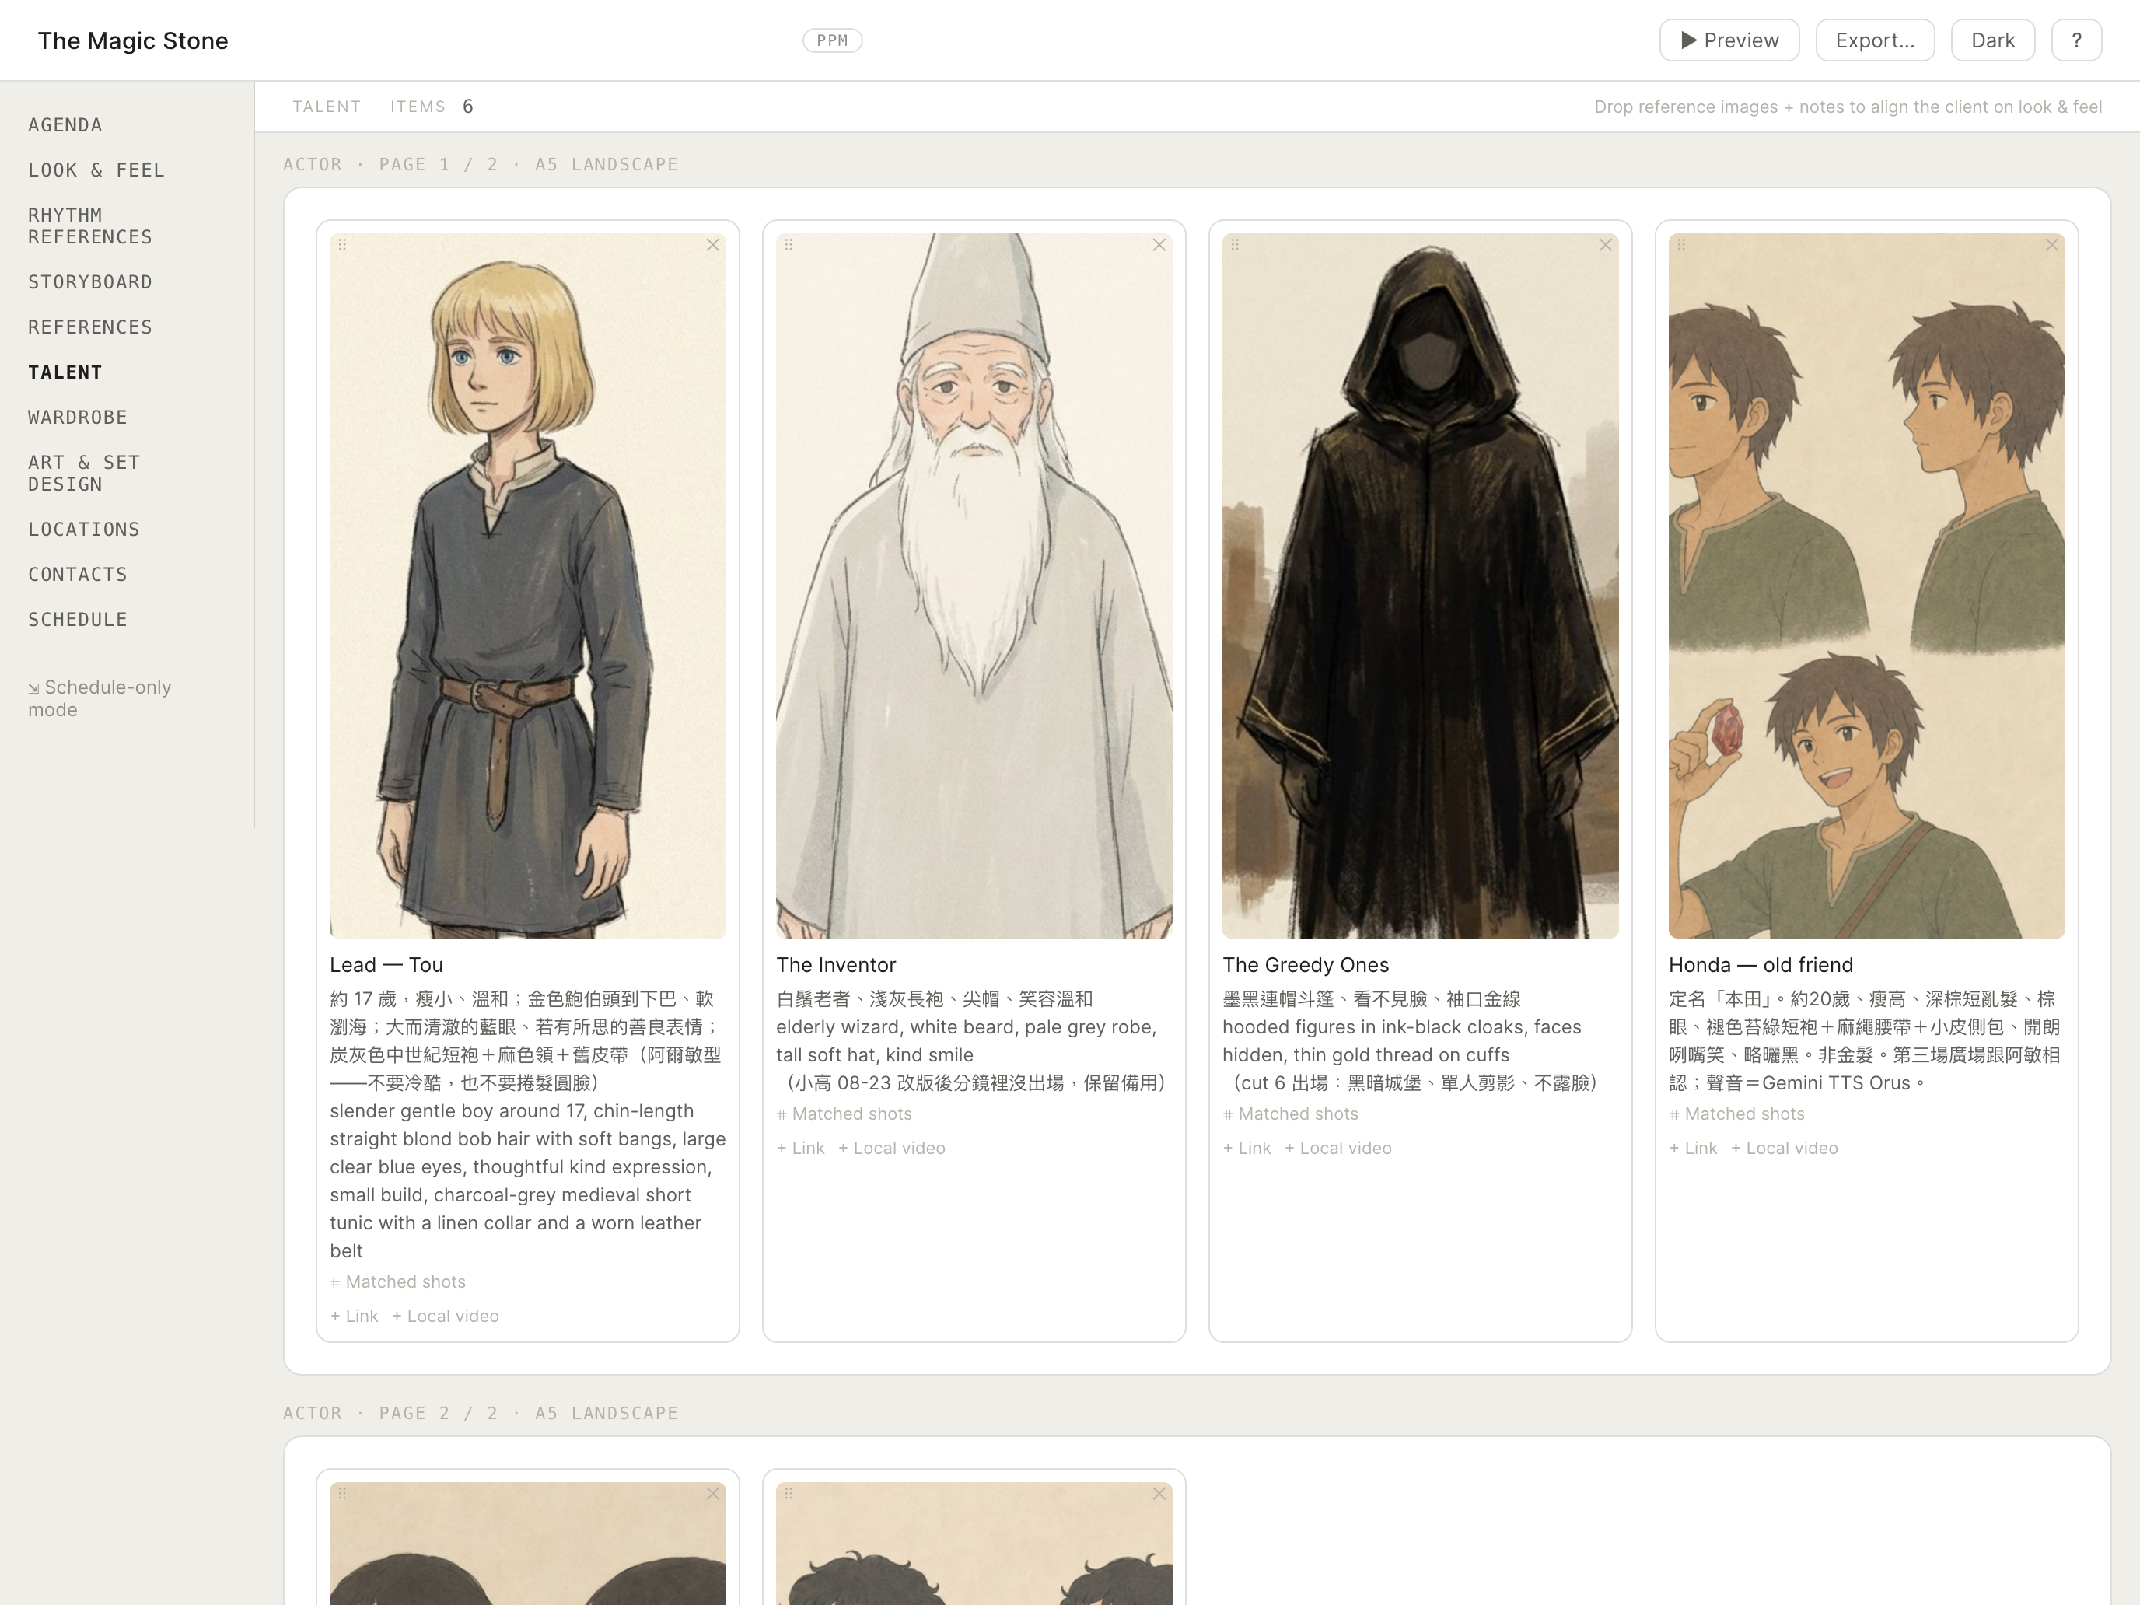Open the Look & Feel section
Viewport: 2140px width, 1605px height.
click(x=96, y=170)
